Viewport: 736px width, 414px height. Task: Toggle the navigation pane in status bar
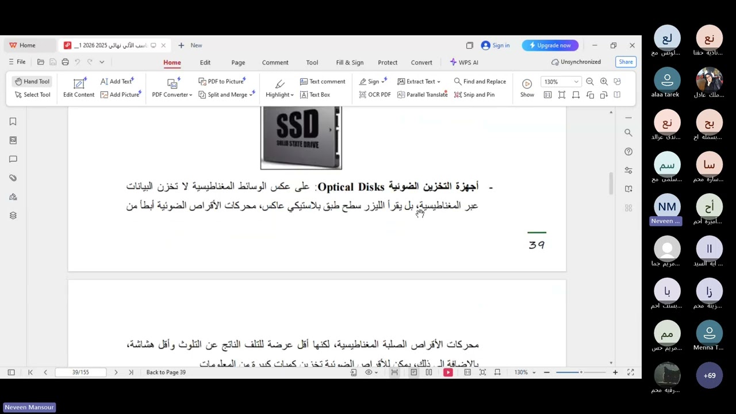point(11,373)
